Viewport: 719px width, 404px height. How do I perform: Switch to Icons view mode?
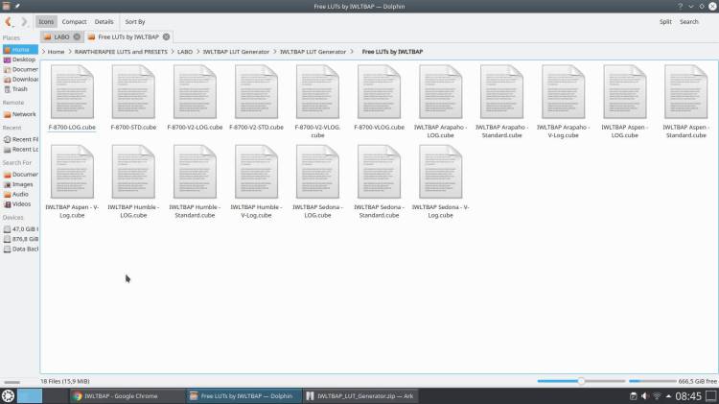click(x=46, y=21)
